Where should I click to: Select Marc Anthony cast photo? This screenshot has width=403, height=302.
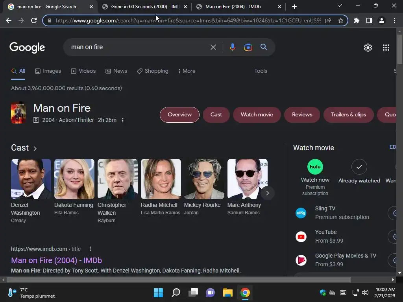click(x=247, y=179)
